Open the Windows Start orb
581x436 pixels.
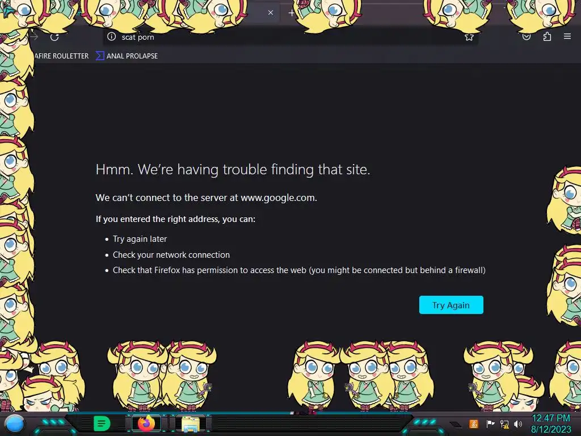(14, 424)
